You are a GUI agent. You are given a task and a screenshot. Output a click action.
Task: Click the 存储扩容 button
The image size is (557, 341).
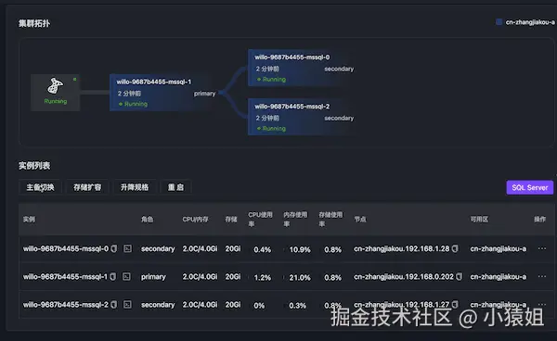click(87, 187)
